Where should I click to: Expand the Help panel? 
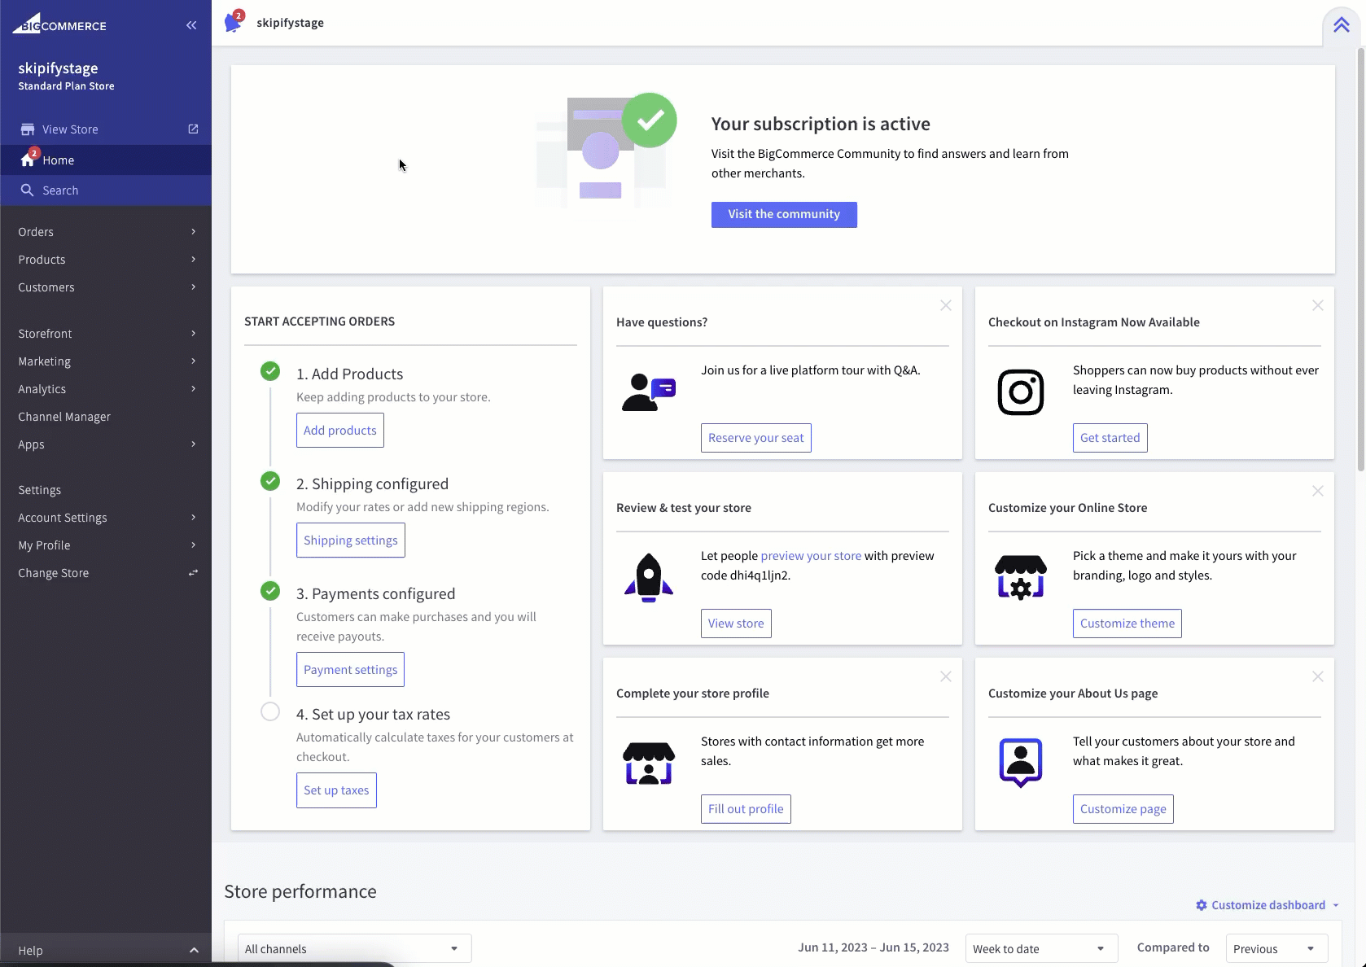106,950
